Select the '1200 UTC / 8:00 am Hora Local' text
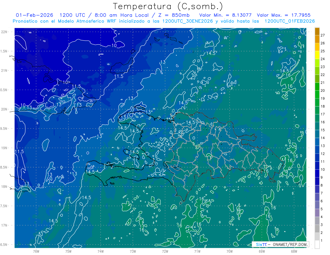330x255 pixels. [105, 15]
